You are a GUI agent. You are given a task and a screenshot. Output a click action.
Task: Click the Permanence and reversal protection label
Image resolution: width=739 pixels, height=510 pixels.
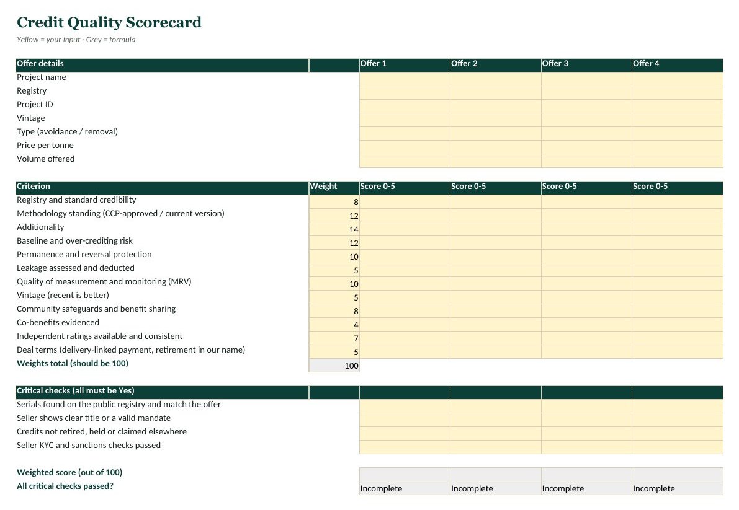click(x=84, y=254)
